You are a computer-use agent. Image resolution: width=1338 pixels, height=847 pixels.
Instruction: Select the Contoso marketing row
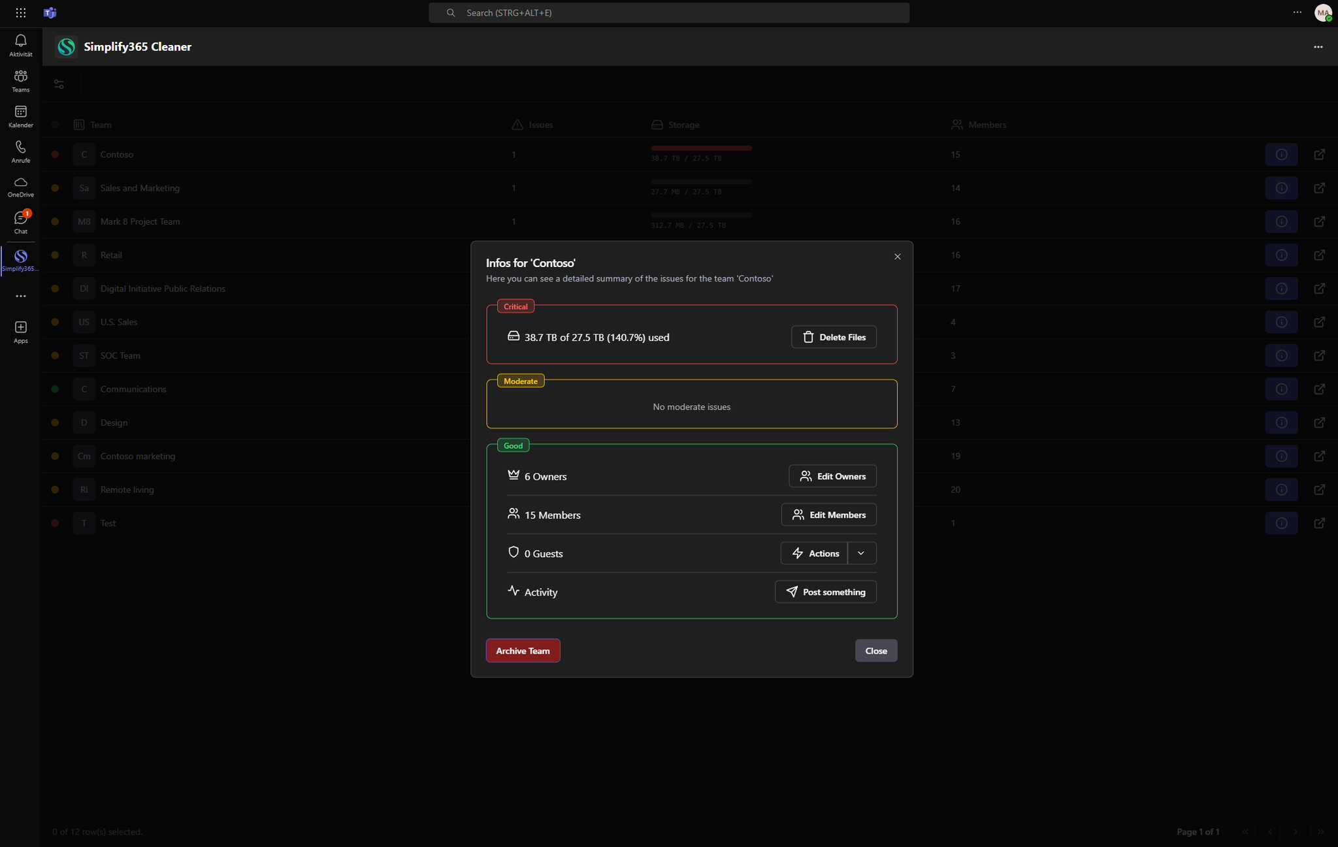[690, 456]
